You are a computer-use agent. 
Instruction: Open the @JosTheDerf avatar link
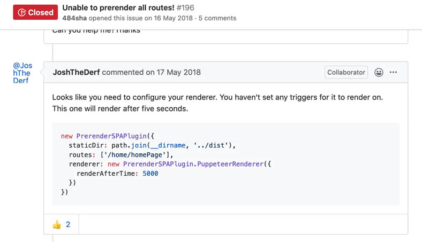(22, 73)
